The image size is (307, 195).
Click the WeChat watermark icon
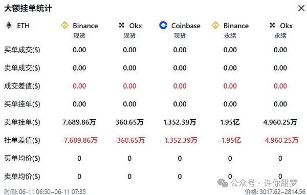(x=223, y=183)
